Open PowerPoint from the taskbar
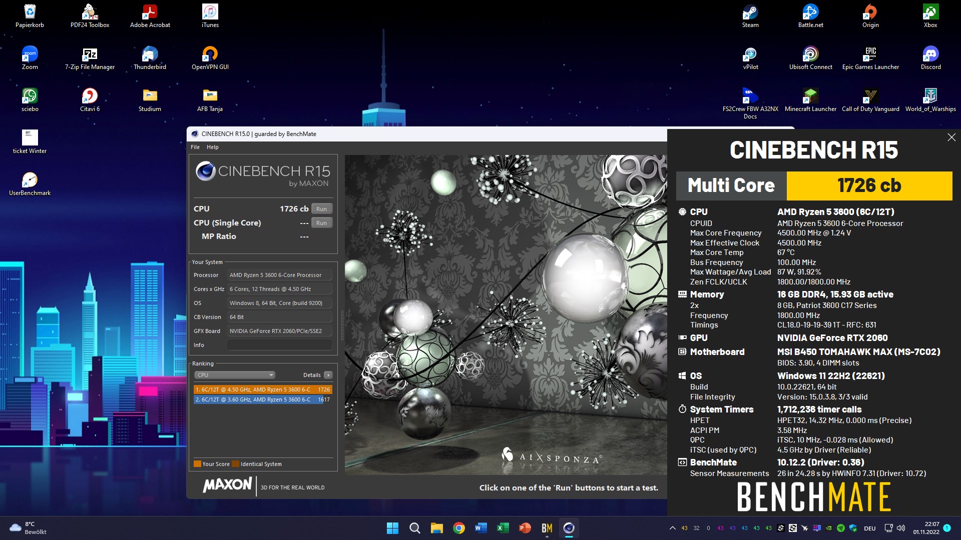Image resolution: width=961 pixels, height=540 pixels. 525,528
